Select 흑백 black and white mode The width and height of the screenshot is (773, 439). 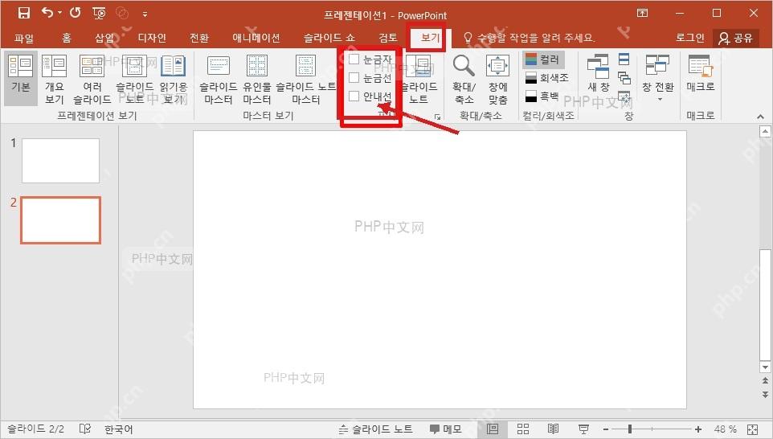(x=542, y=96)
